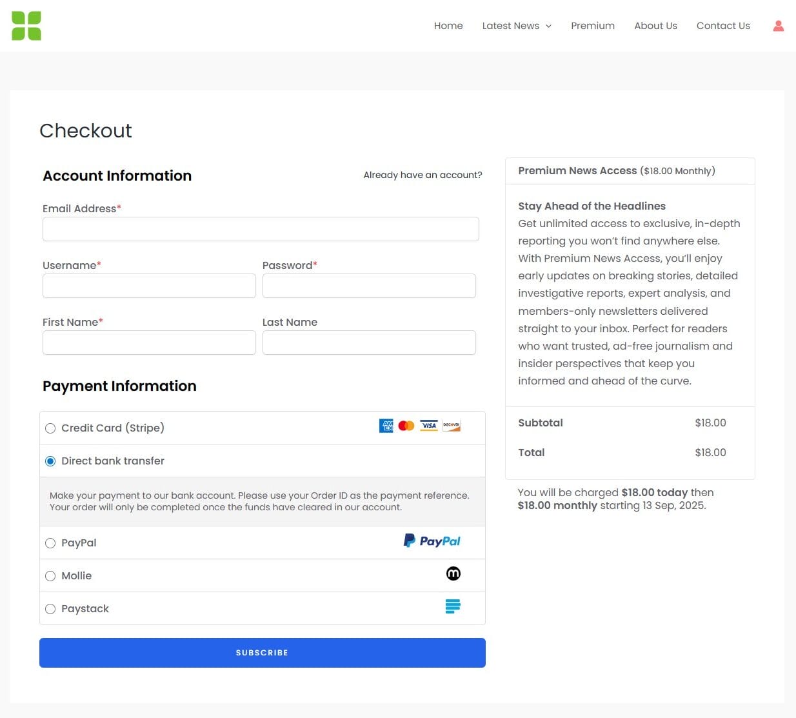Click into the Password field

click(369, 286)
